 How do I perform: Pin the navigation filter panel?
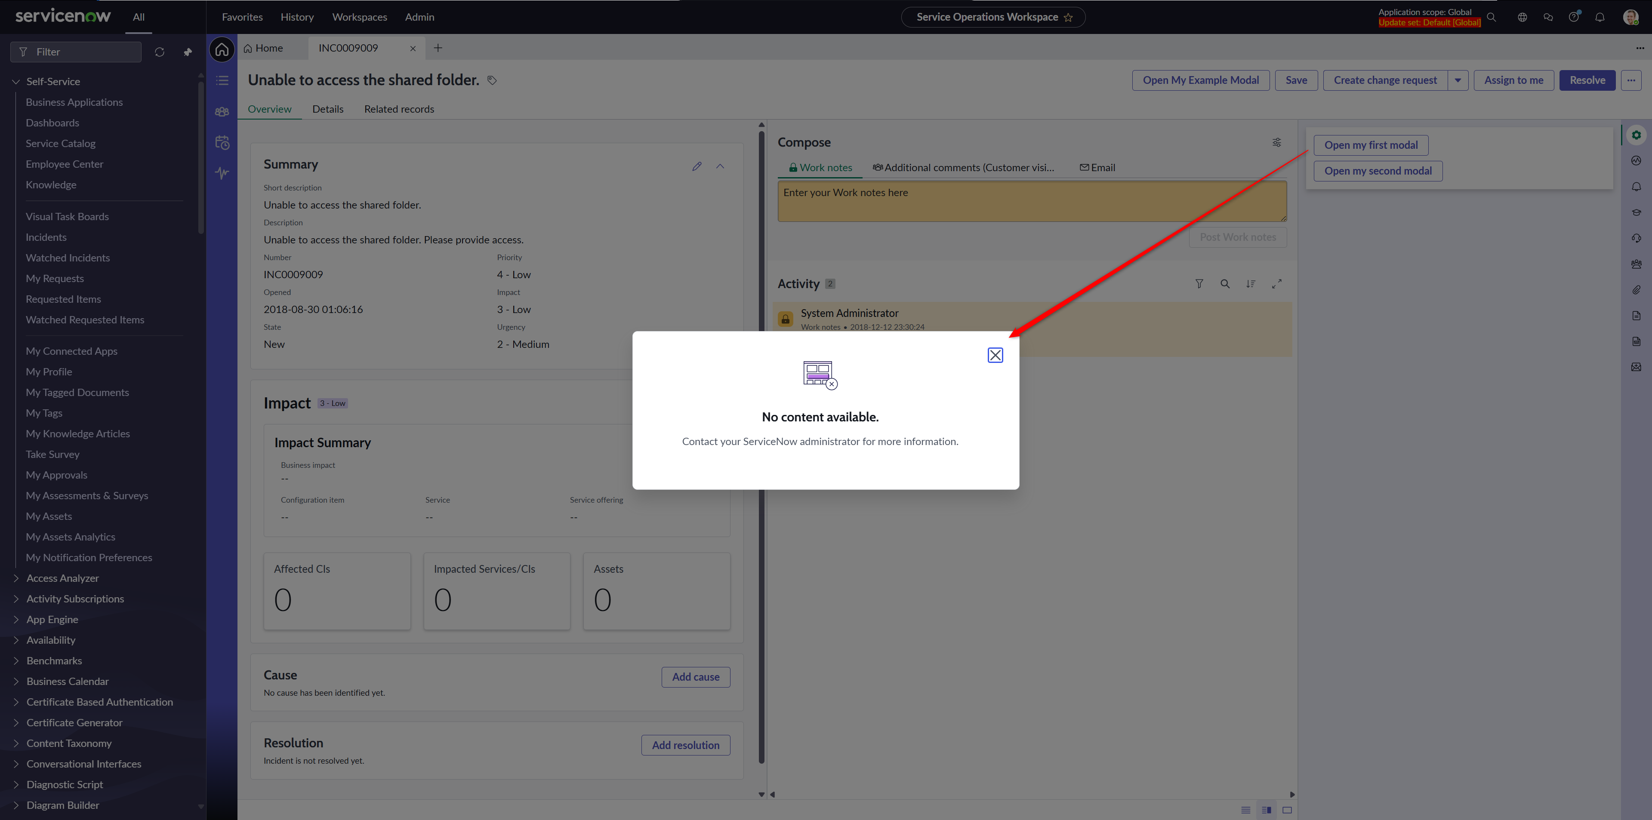click(x=187, y=52)
